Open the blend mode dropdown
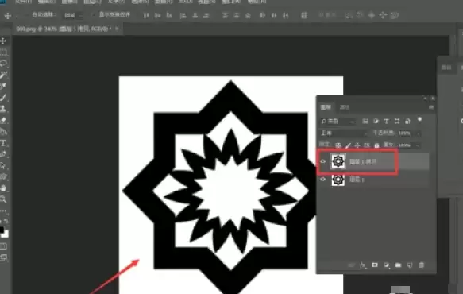The width and height of the screenshot is (463, 294). pyautogui.click(x=345, y=133)
